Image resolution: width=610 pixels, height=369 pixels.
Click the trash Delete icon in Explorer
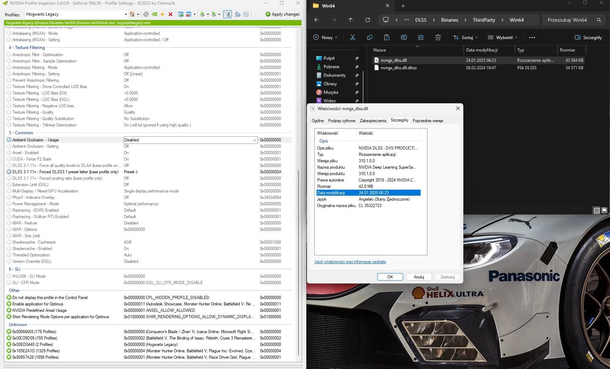coord(438,37)
